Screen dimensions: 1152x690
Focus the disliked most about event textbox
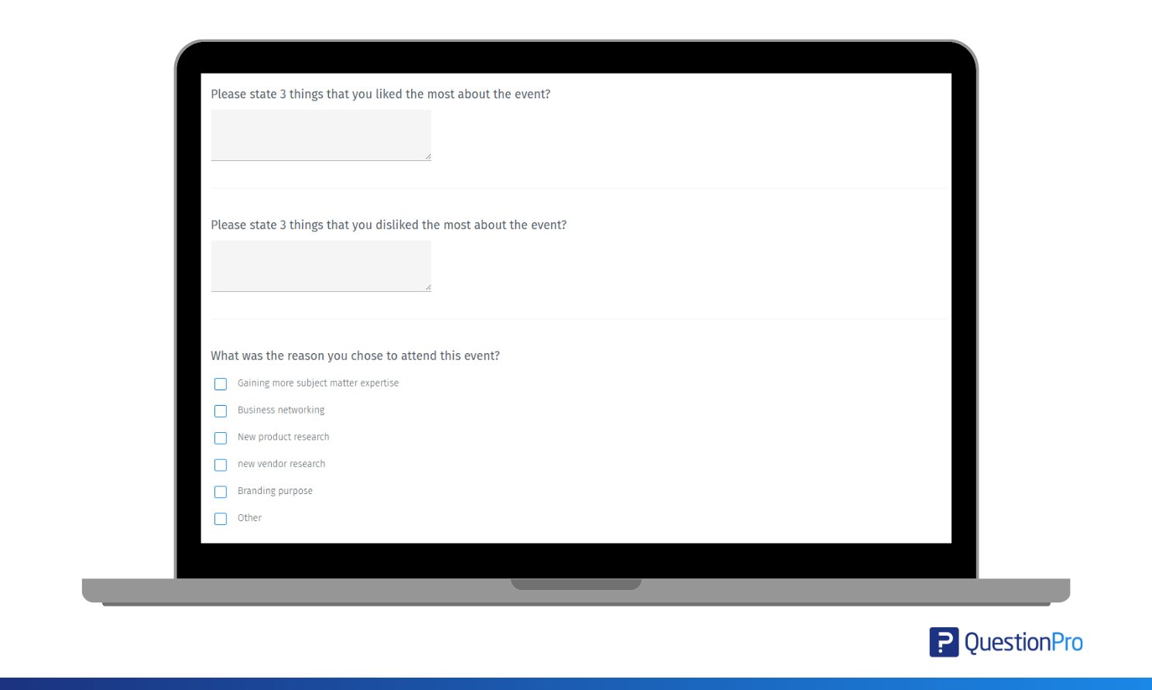(321, 266)
